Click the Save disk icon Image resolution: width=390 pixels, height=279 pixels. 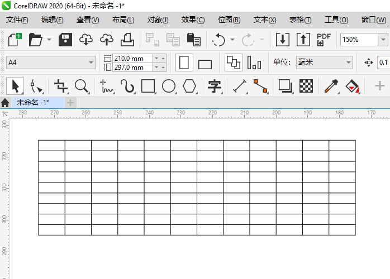click(x=66, y=40)
